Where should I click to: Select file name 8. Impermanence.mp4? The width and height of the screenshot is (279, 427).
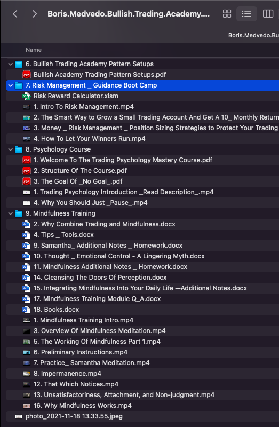pos(67,374)
